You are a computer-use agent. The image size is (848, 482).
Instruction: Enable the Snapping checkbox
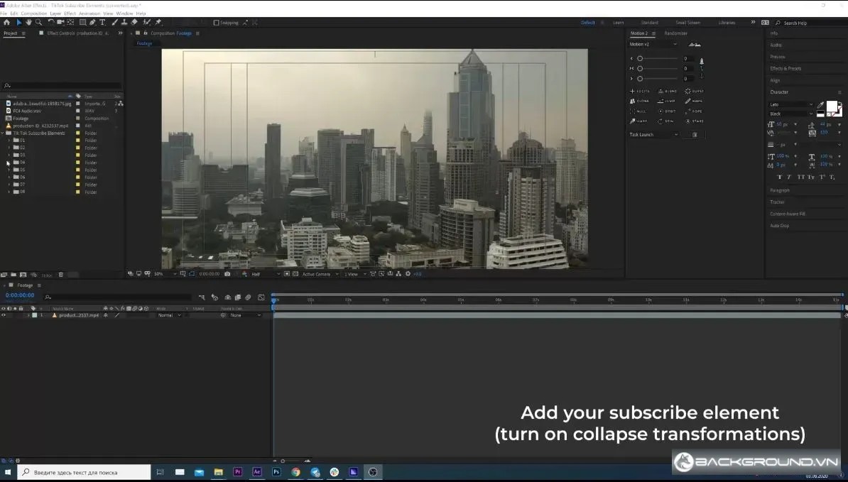coord(217,23)
